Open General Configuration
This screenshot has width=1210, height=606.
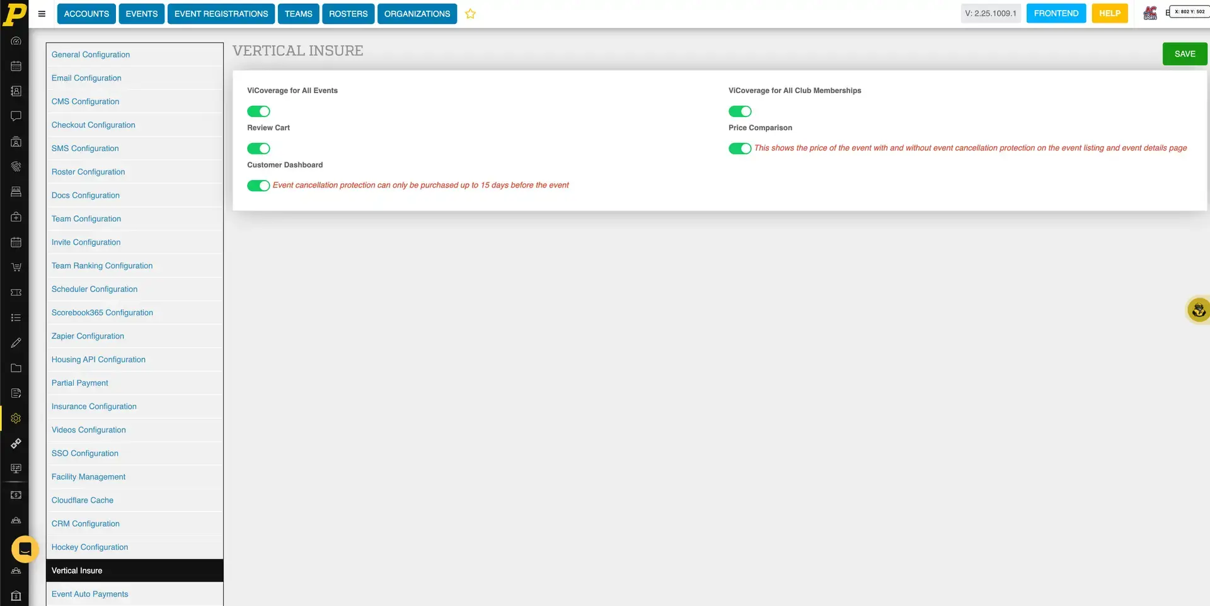pyautogui.click(x=134, y=55)
